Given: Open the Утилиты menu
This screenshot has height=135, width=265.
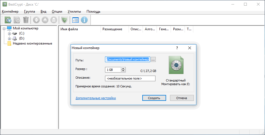Looking at the screenshot, I should pos(74,11).
